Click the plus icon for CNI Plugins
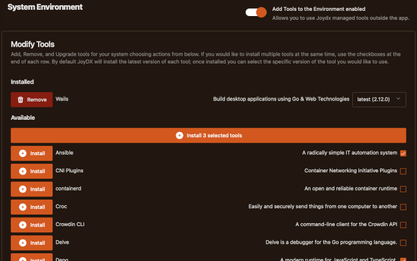This screenshot has height=261, width=417. click(22, 171)
